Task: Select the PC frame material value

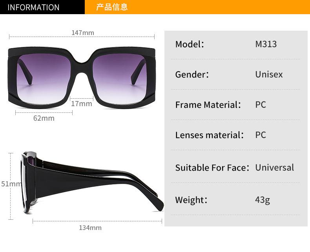Action: (261, 105)
